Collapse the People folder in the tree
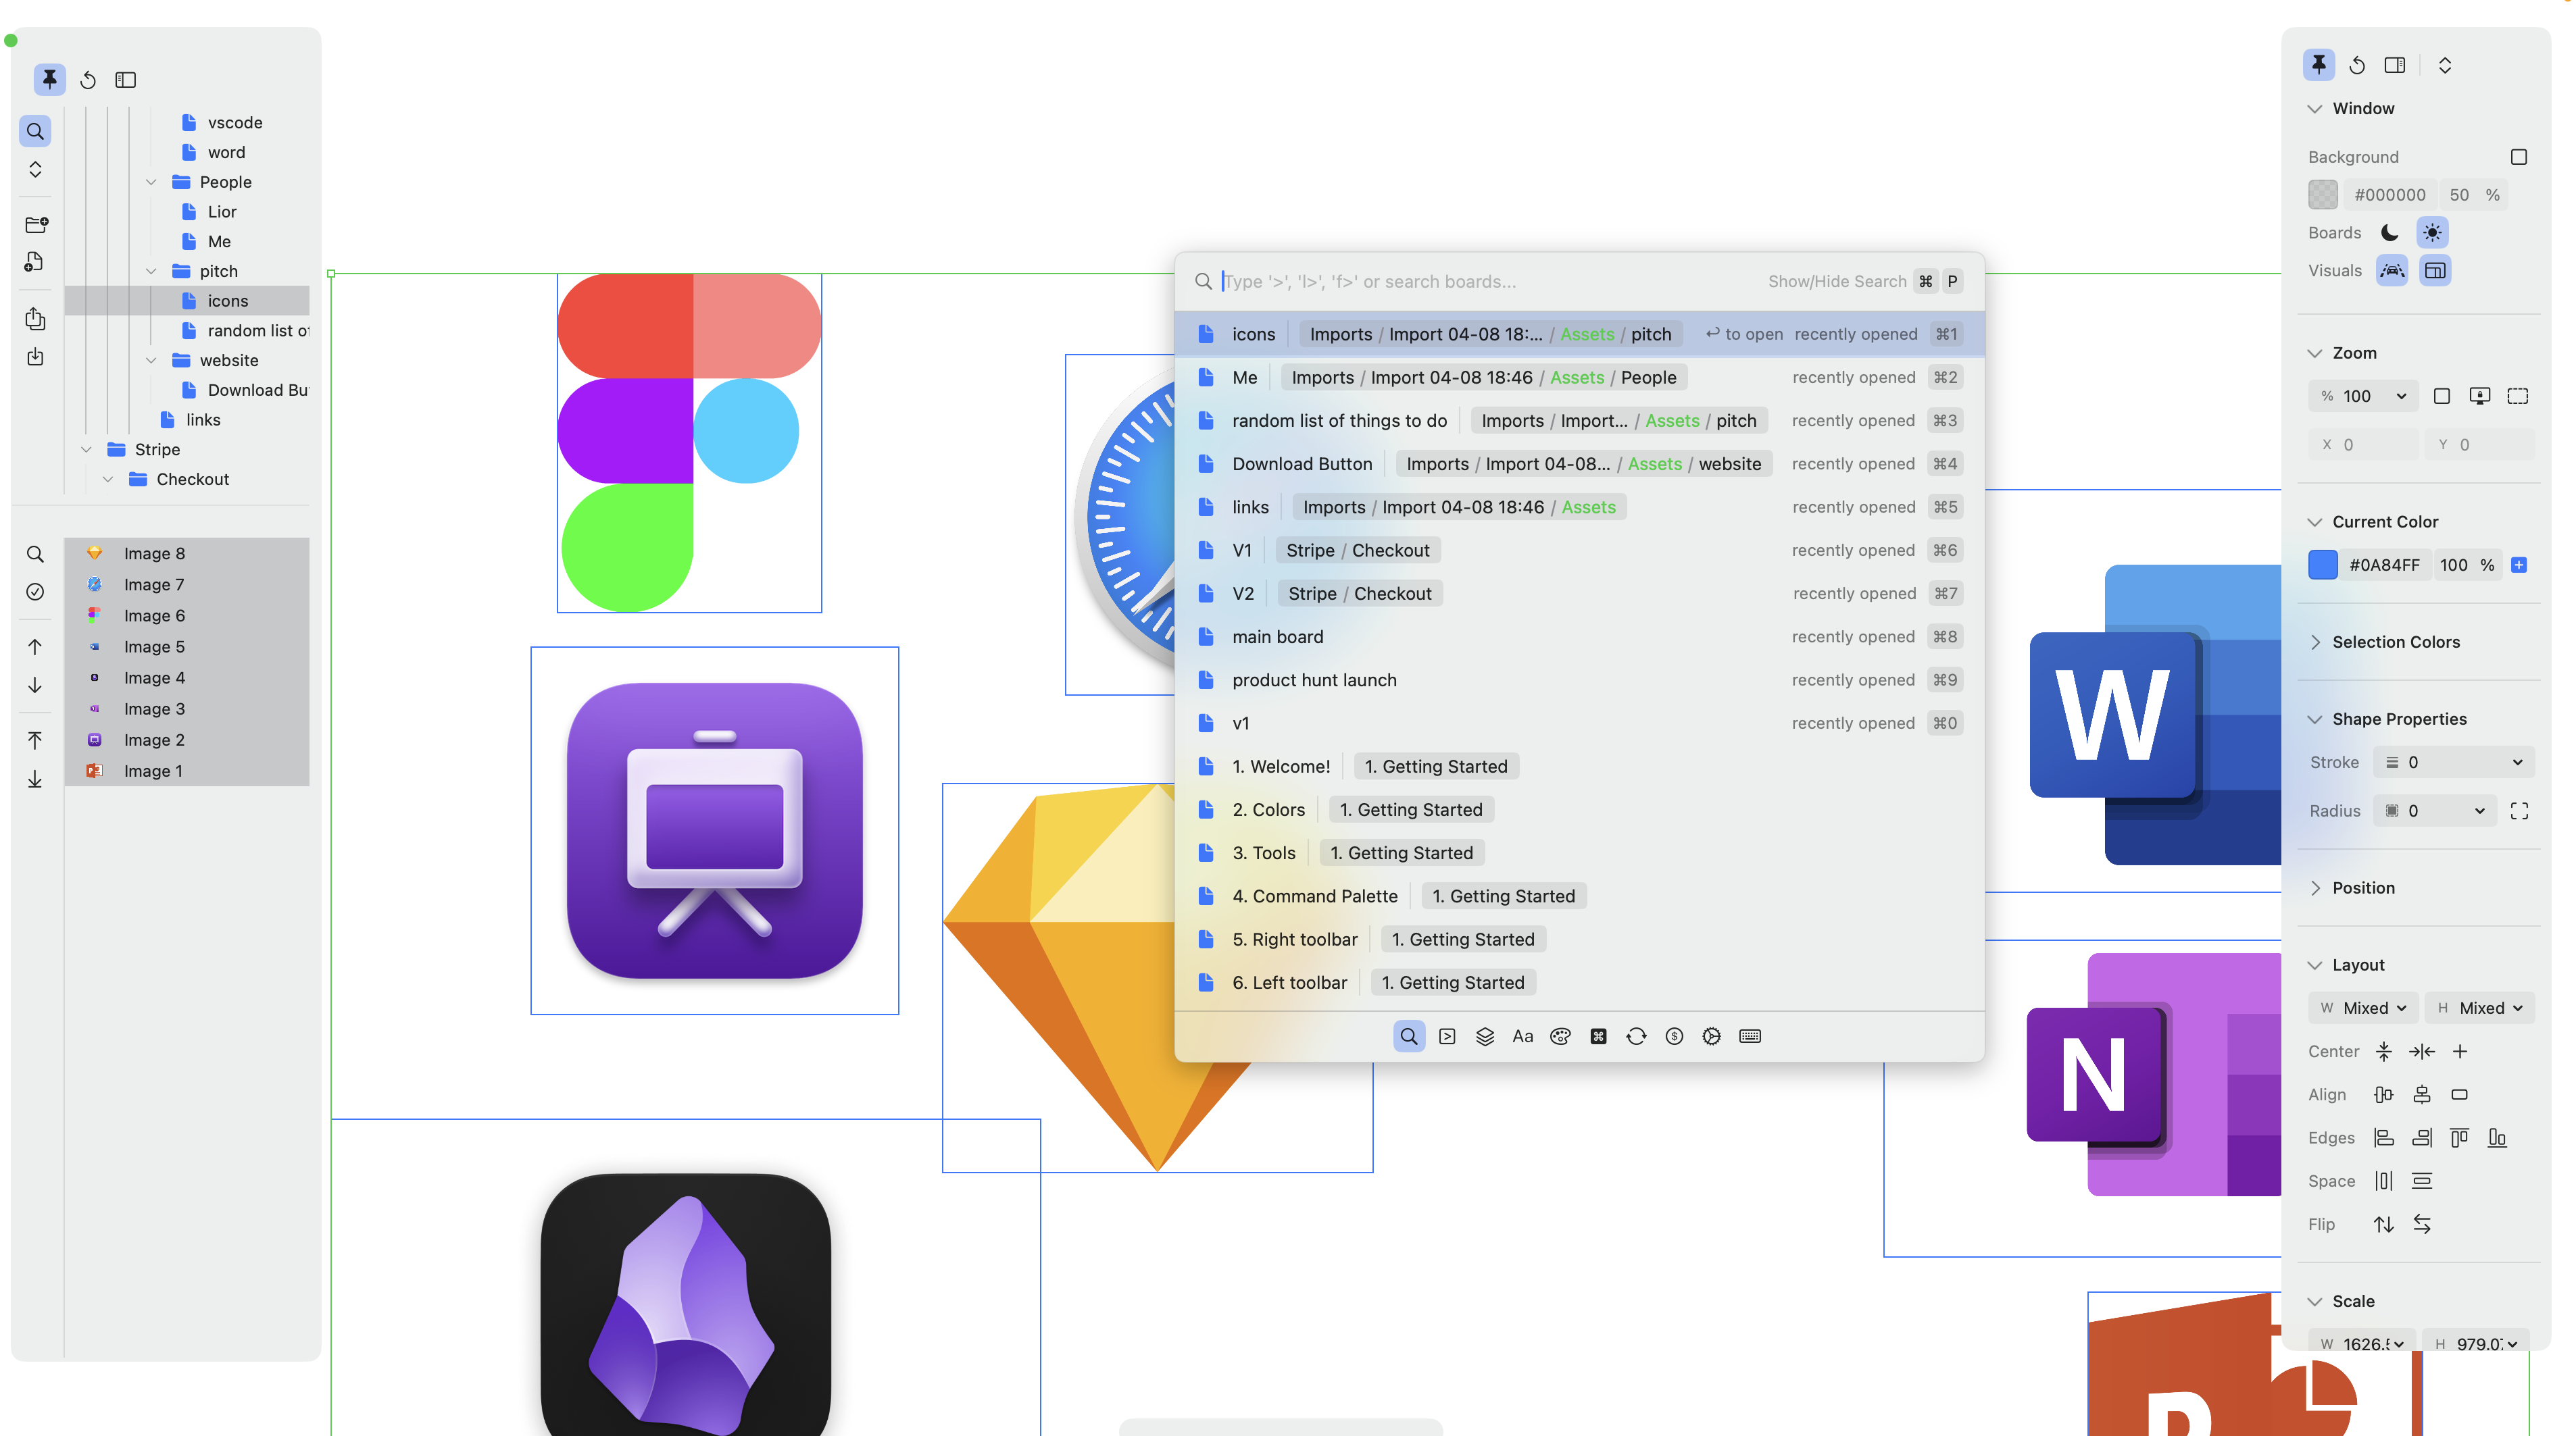This screenshot has height=1436, width=2576. [x=151, y=182]
